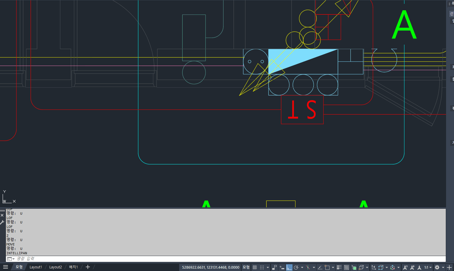This screenshot has height=271, width=454.
Task: Add a new layout with plus button
Action: click(x=88, y=267)
